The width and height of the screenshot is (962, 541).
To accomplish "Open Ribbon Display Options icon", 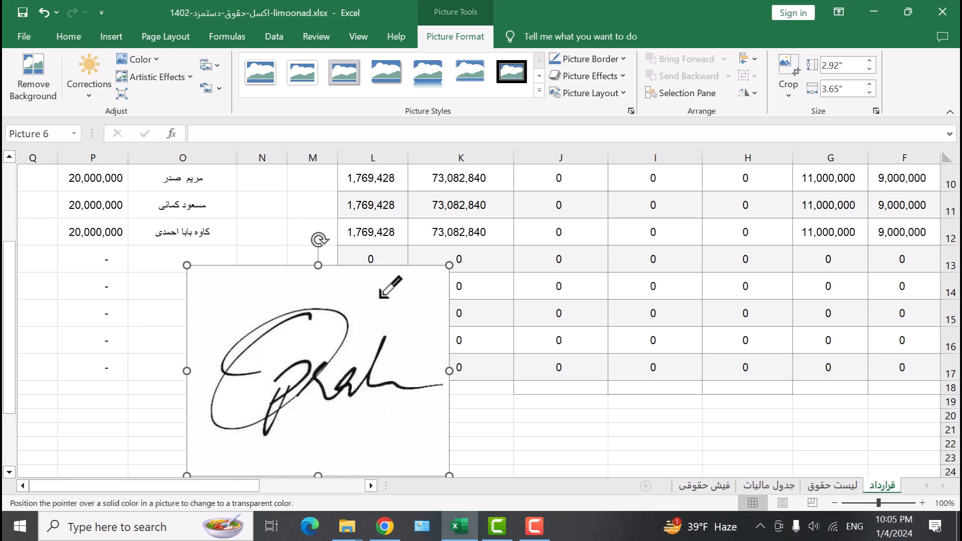I will tap(839, 12).
